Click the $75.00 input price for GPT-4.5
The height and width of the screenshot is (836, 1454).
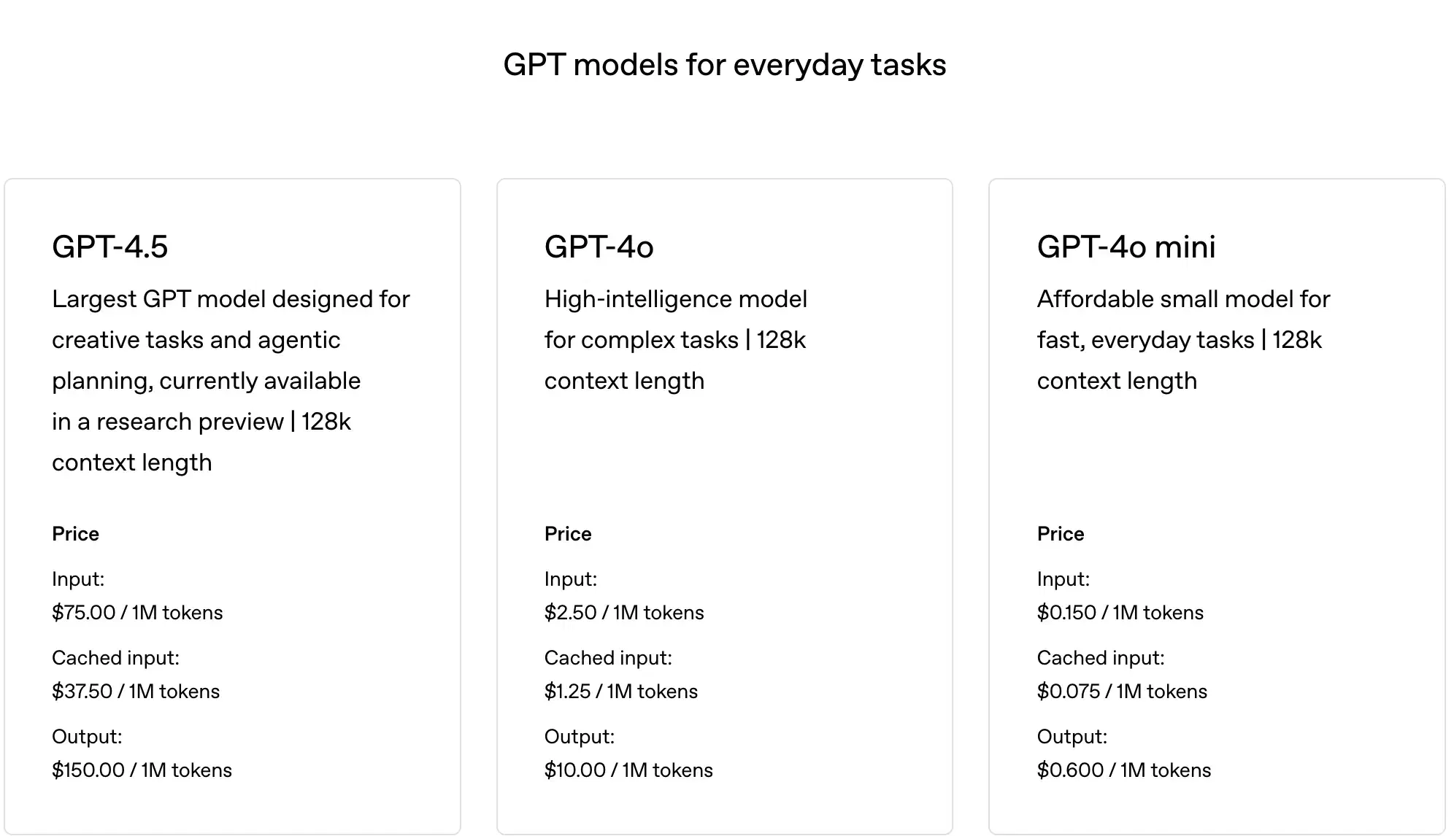click(137, 613)
